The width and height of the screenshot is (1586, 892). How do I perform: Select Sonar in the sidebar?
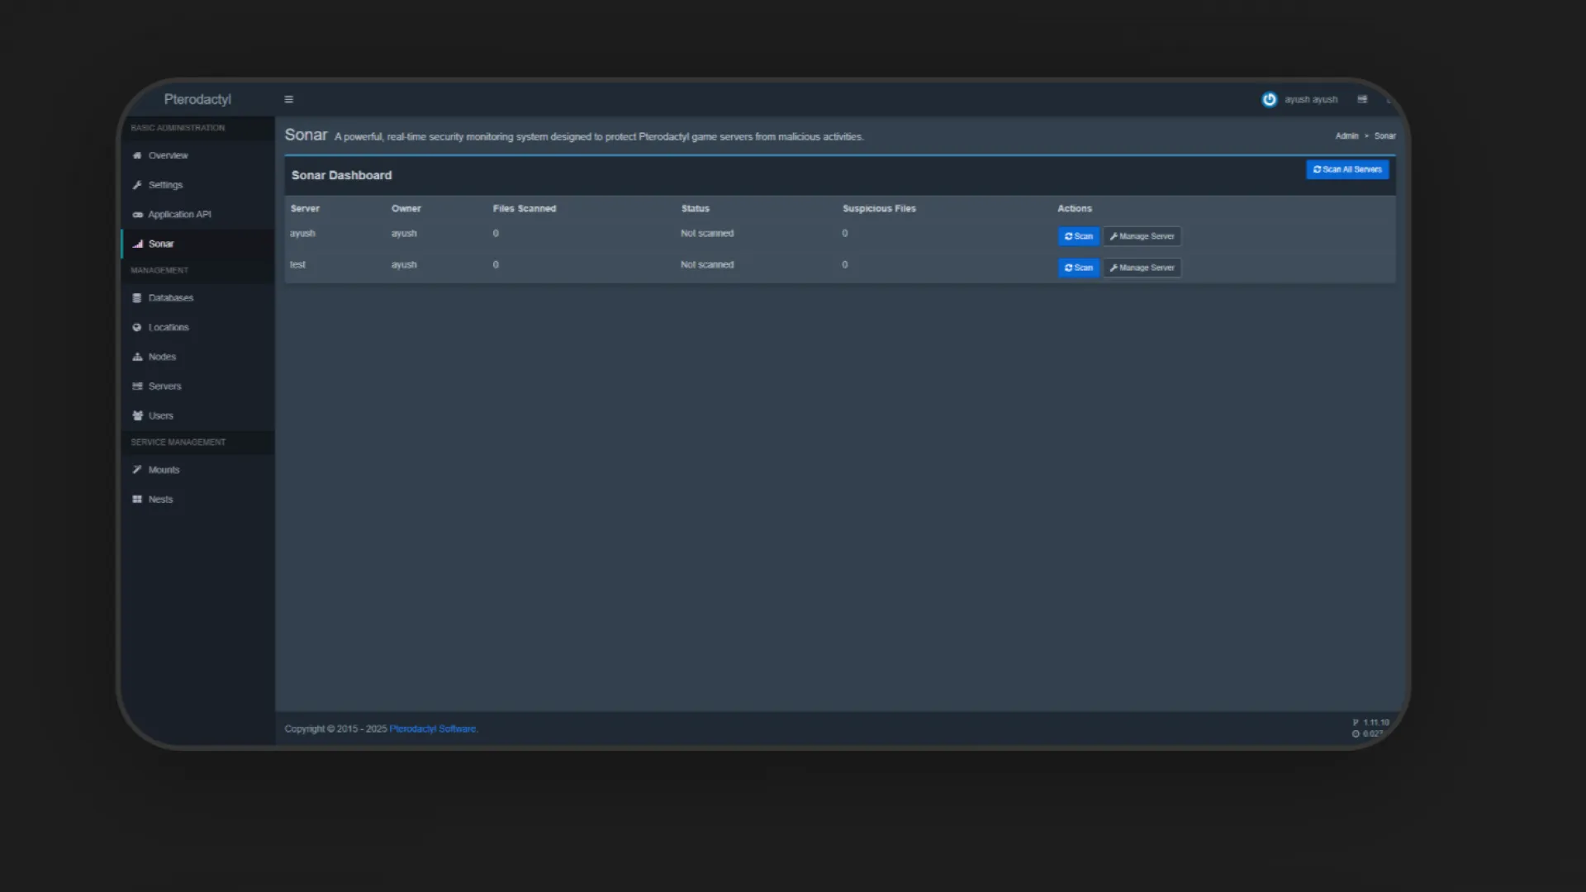(x=161, y=244)
